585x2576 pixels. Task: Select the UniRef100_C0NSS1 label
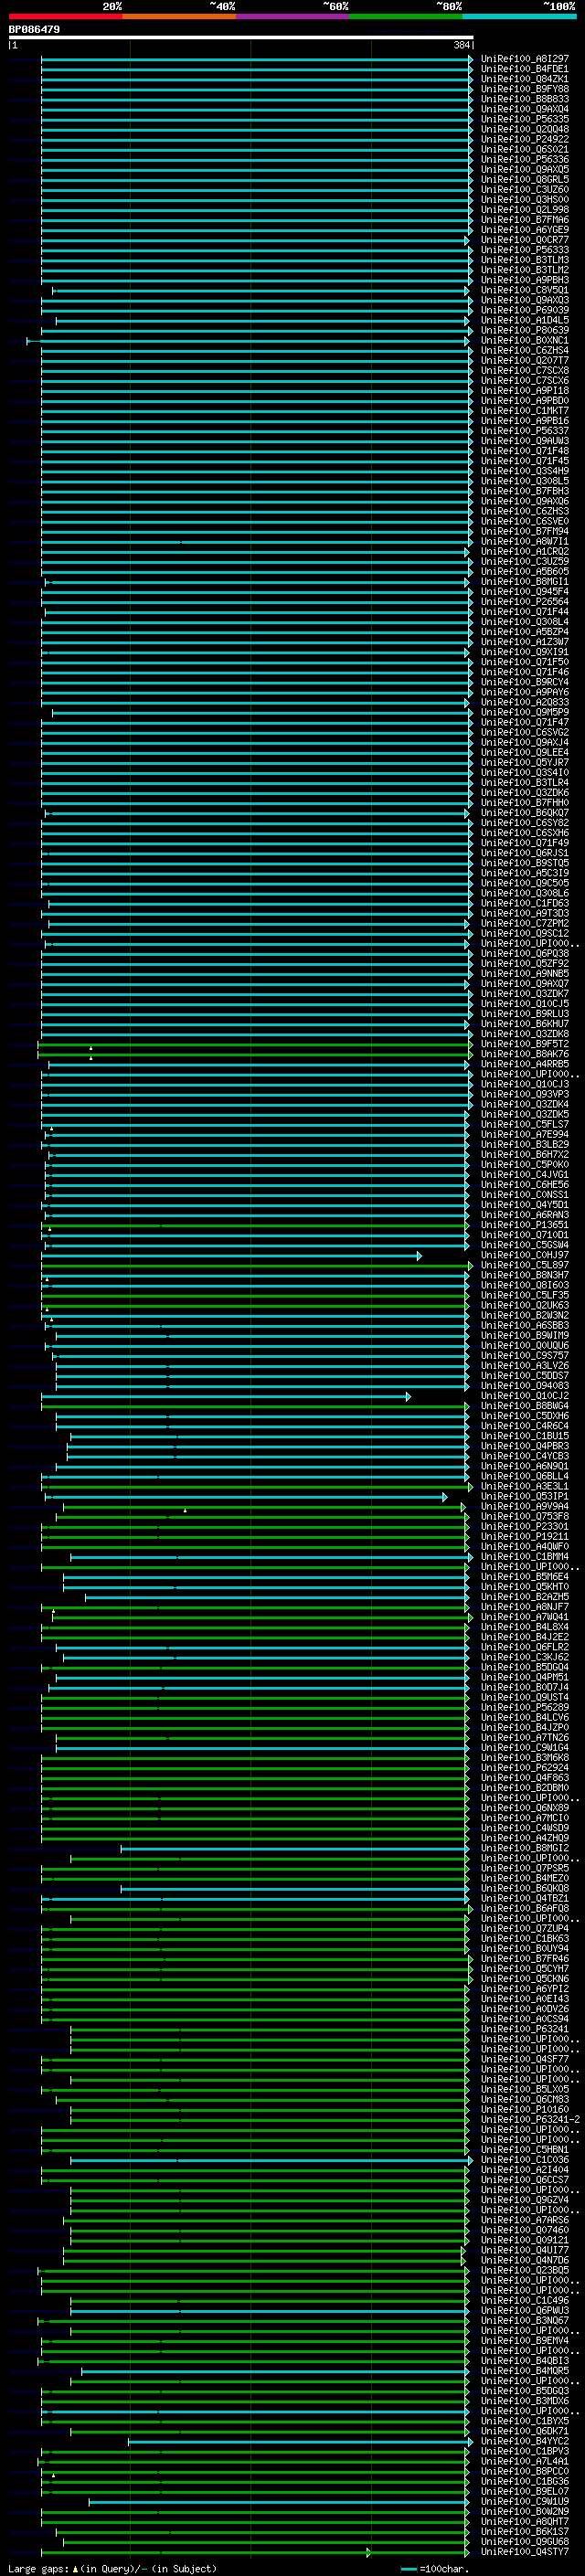[524, 1195]
